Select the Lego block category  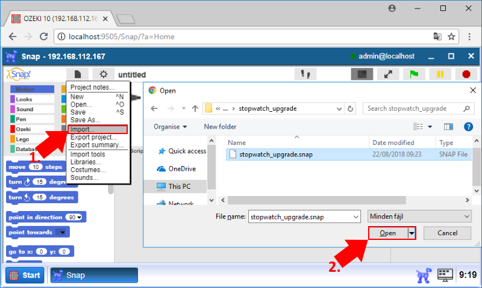click(33, 139)
